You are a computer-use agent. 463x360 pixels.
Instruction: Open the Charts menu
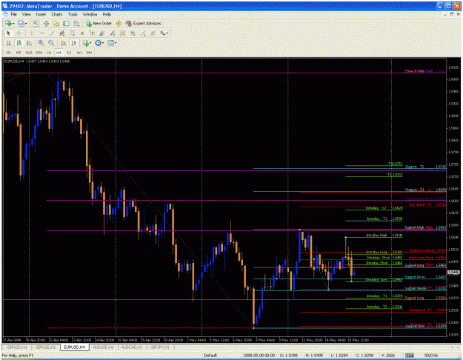57,14
